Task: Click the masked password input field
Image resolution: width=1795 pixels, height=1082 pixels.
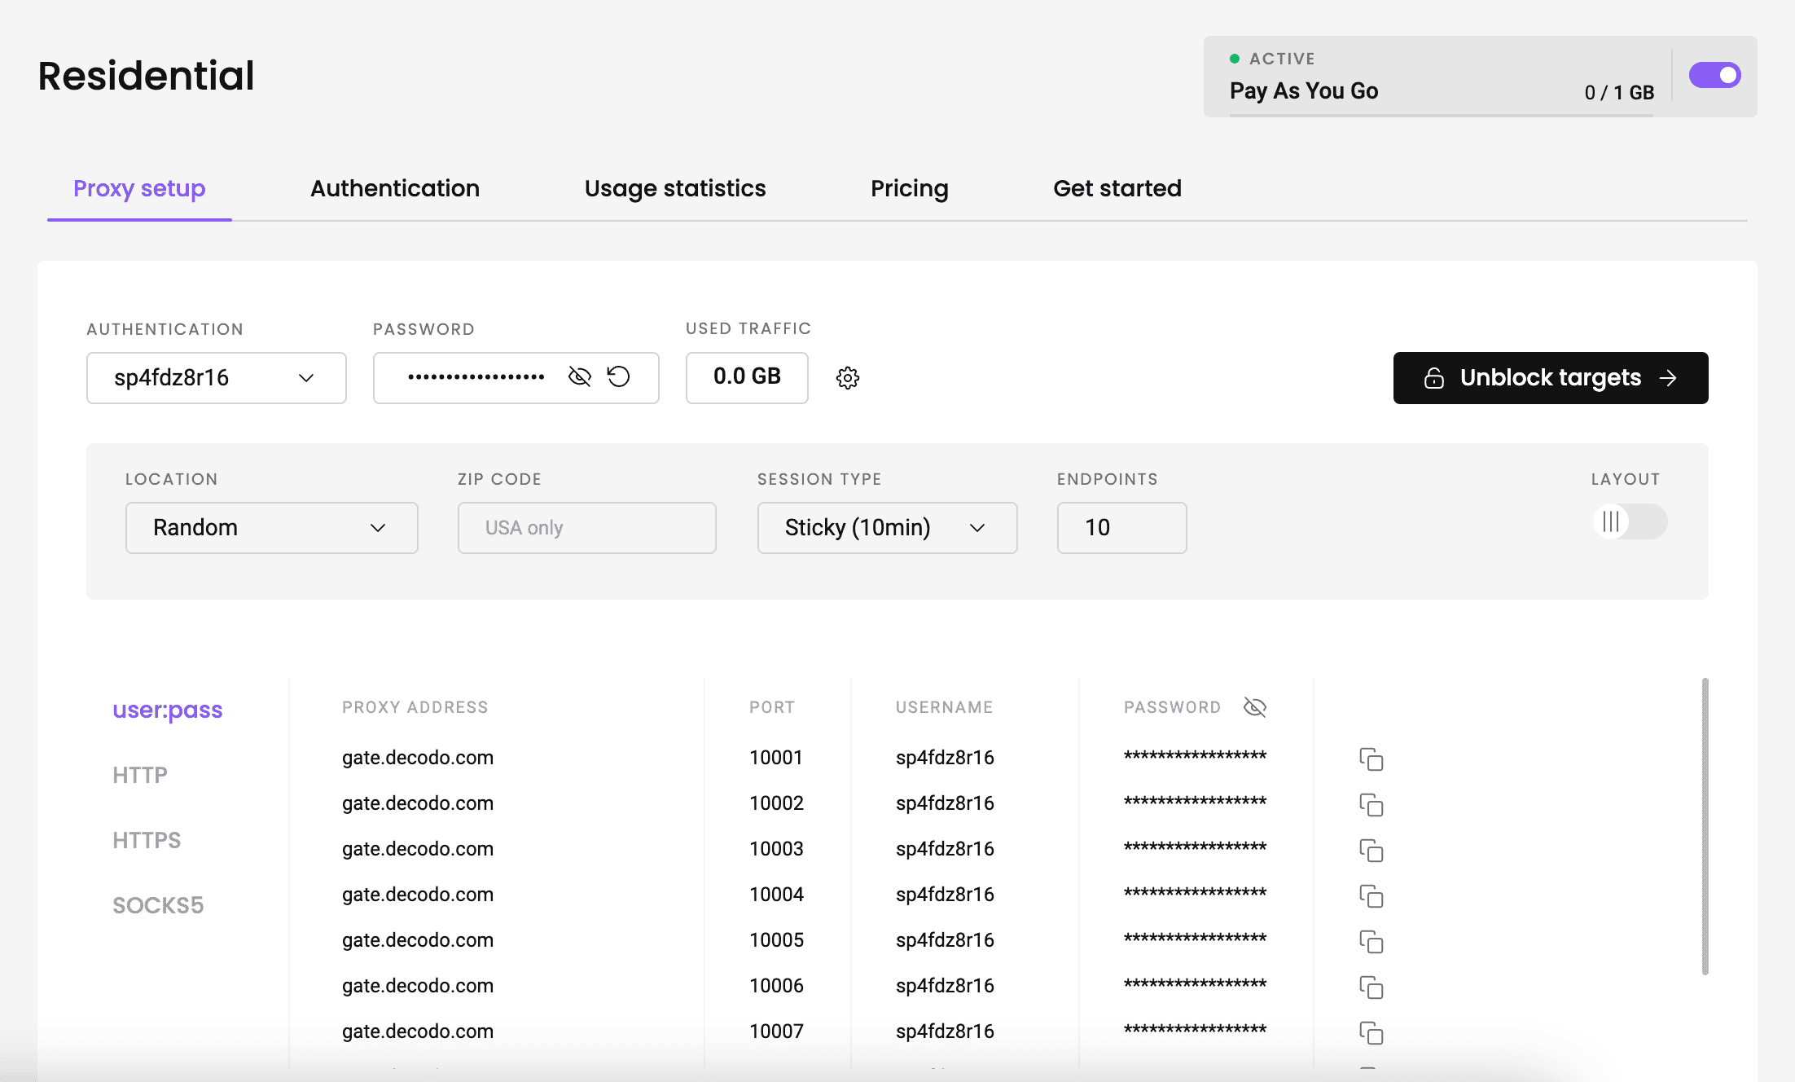Action: tap(516, 378)
